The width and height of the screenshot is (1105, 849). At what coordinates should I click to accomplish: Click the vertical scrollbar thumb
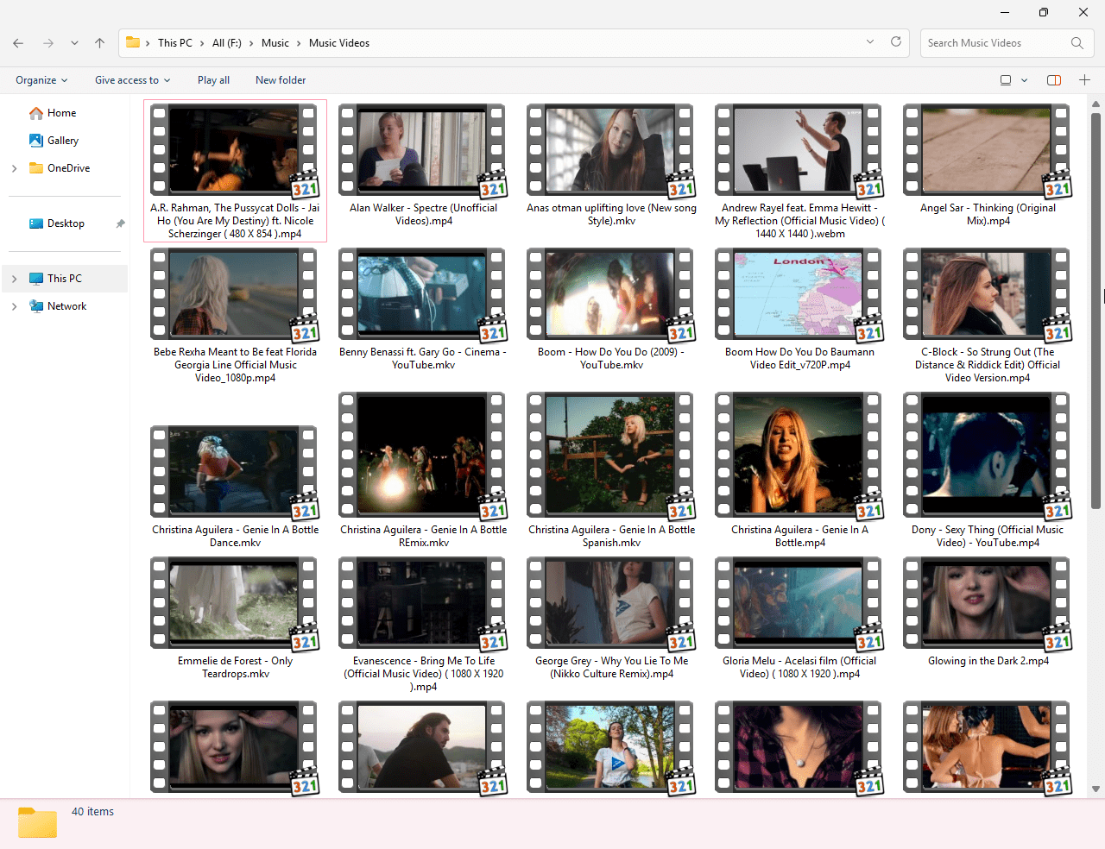(x=1096, y=311)
